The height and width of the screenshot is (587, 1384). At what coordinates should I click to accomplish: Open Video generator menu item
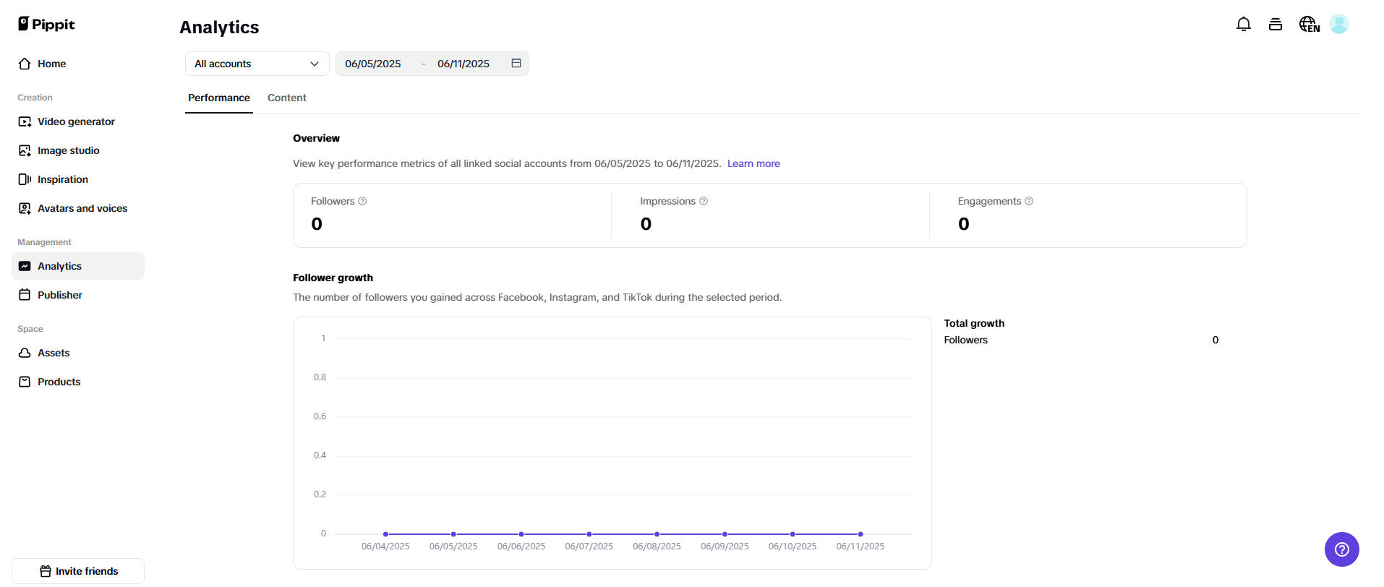[x=78, y=121]
